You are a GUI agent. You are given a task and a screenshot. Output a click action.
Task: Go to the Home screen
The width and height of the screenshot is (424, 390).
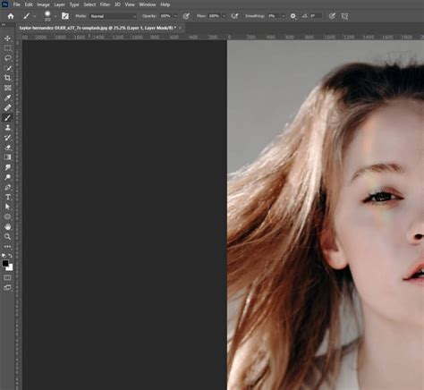[x=11, y=16]
